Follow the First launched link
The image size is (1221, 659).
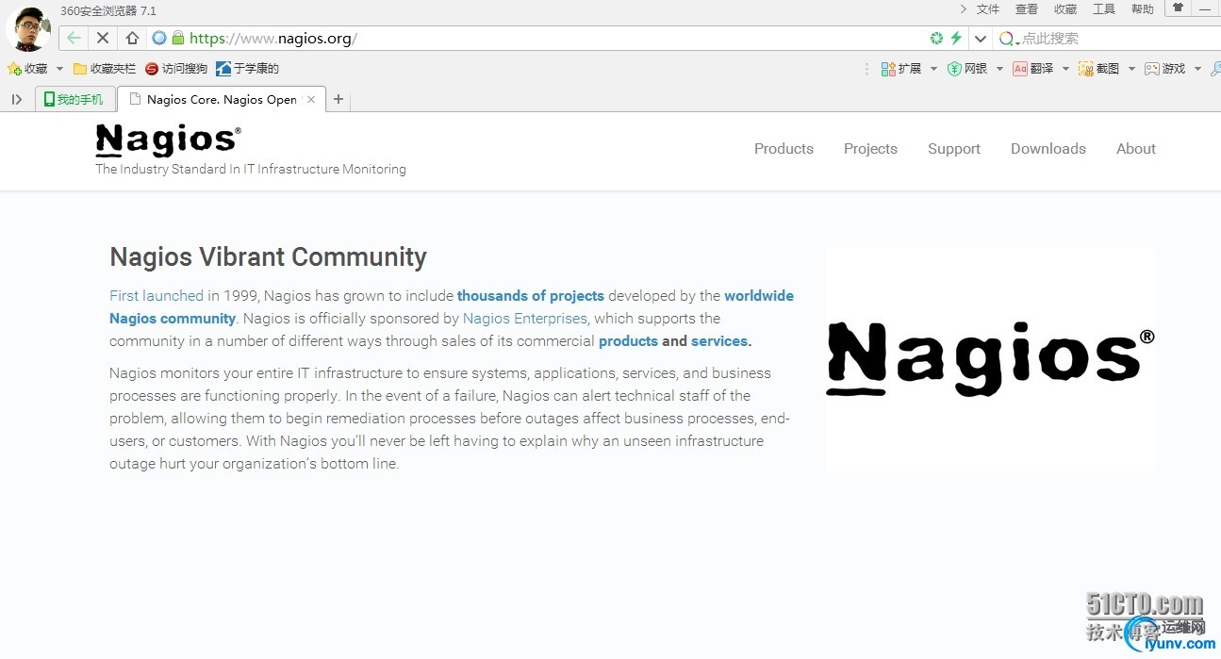click(x=157, y=296)
